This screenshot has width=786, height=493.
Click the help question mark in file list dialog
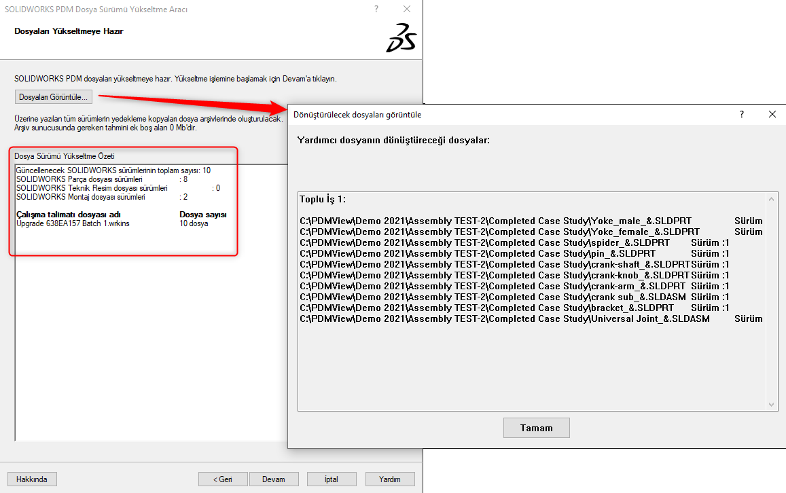tap(741, 114)
